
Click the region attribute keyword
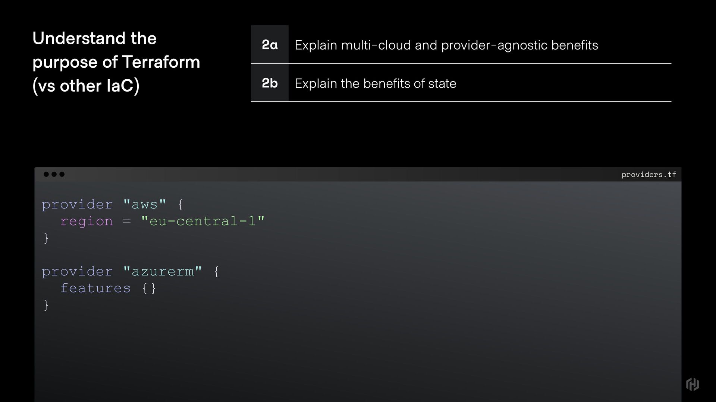pyautogui.click(x=87, y=221)
